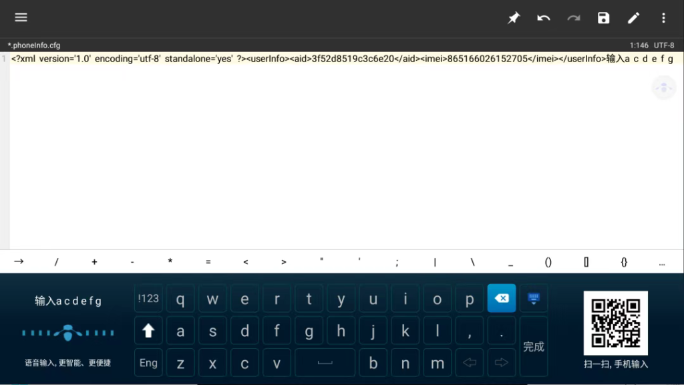Tap the period key
The image size is (684, 385).
pos(502,331)
